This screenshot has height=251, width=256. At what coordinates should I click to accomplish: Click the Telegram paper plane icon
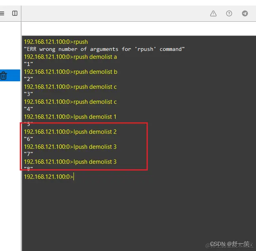click(245, 13)
